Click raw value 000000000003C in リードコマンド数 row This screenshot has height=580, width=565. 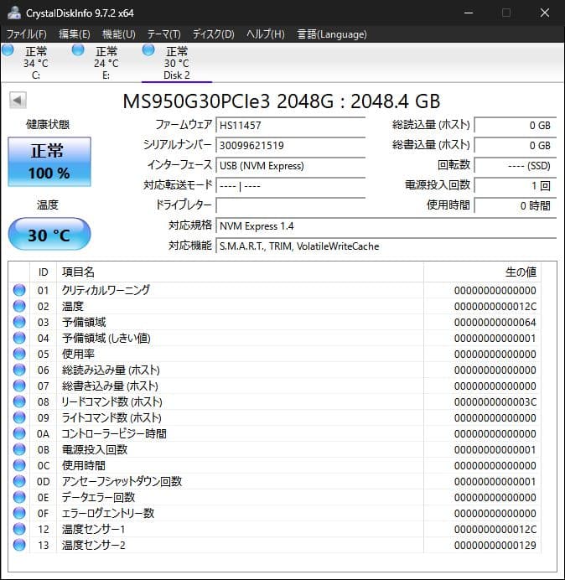coord(495,402)
